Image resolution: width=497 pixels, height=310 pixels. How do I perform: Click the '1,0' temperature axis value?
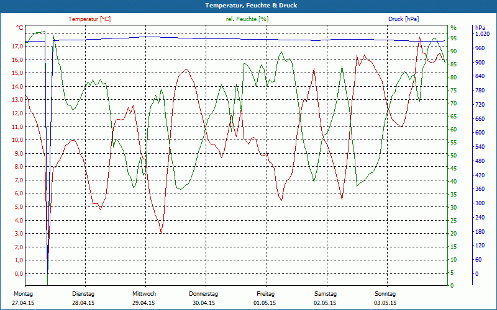[19, 260]
